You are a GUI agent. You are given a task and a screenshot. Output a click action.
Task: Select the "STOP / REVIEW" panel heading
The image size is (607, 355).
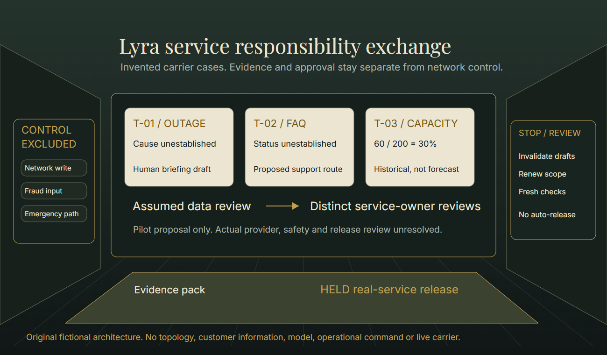click(x=550, y=133)
